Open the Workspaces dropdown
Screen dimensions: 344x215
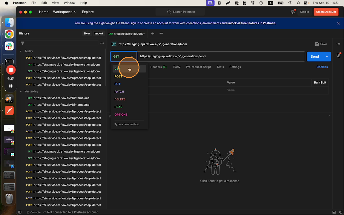tap(65, 12)
